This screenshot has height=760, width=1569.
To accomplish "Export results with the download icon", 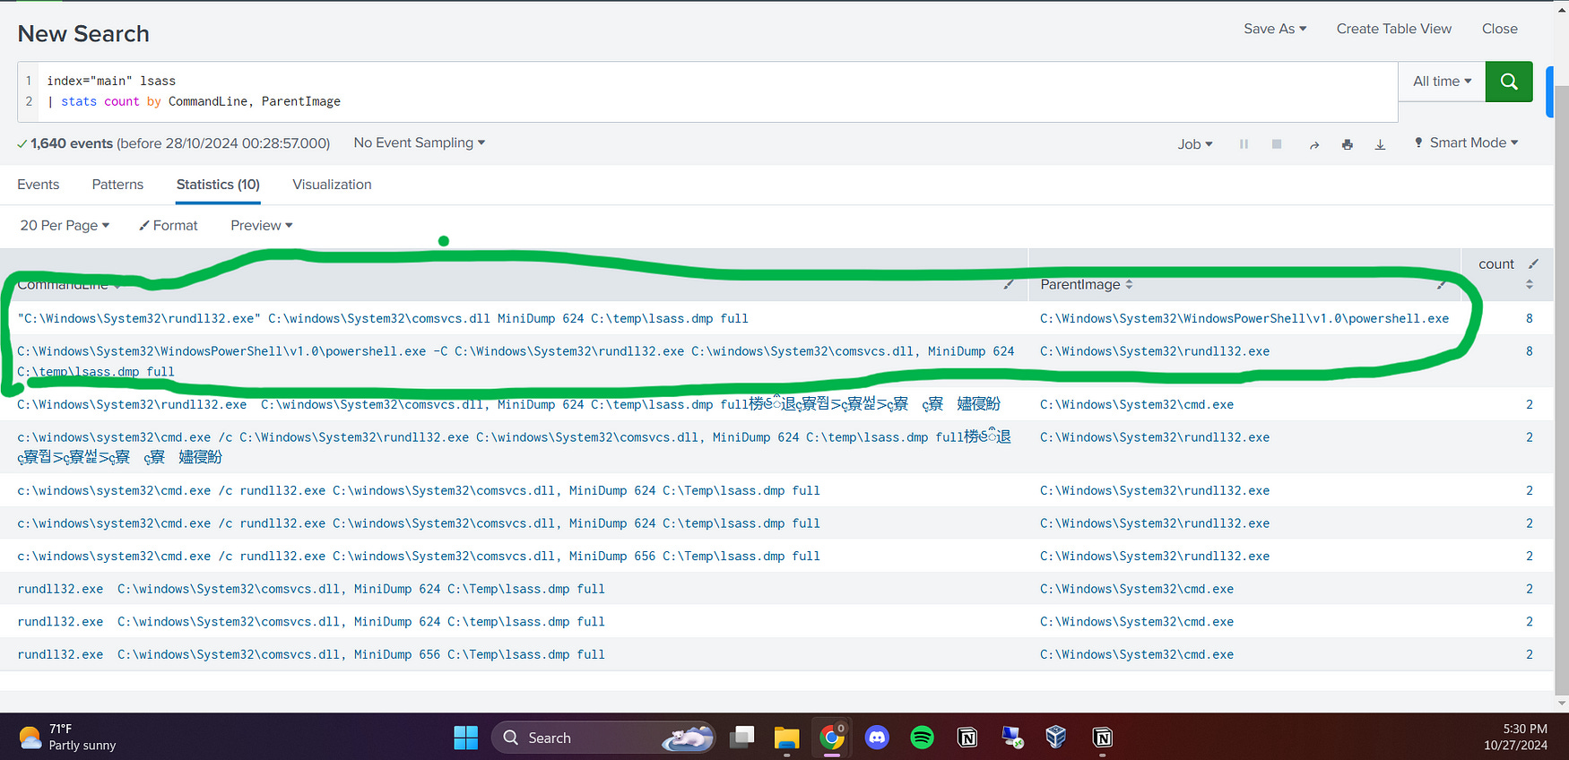I will [x=1381, y=144].
